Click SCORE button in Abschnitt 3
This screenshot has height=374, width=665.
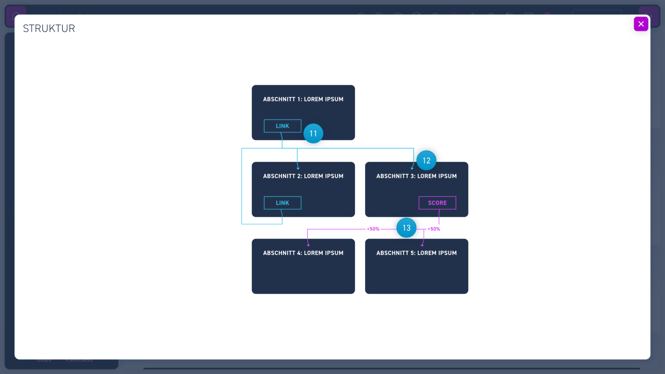coord(437,203)
